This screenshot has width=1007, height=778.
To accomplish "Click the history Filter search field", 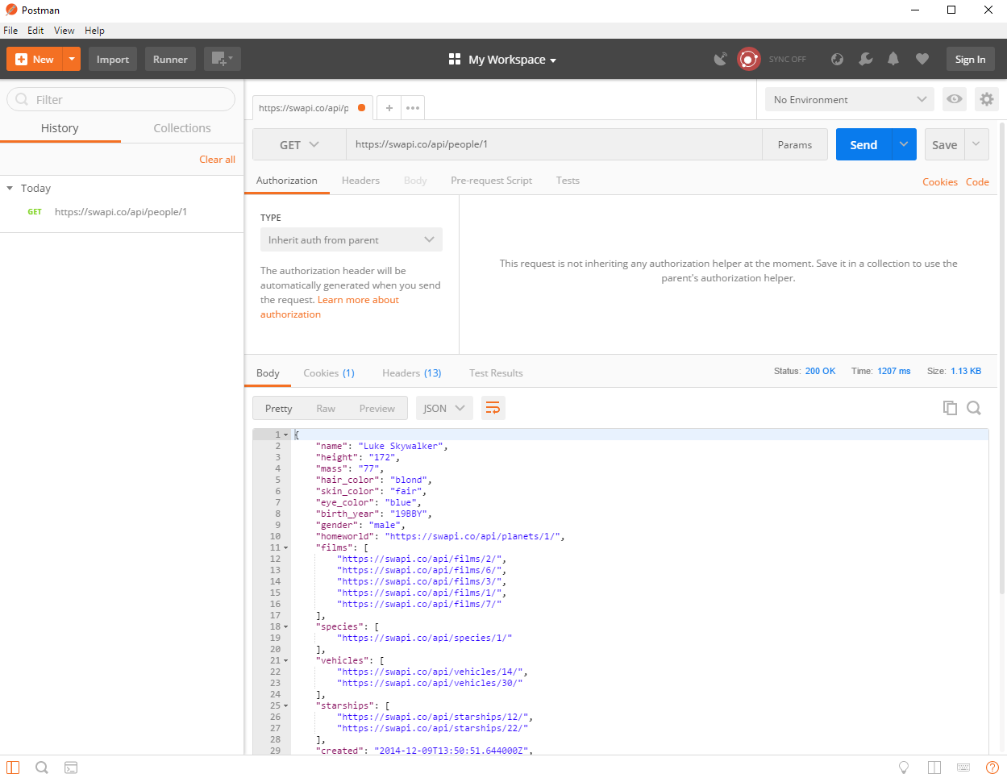I will click(121, 99).
